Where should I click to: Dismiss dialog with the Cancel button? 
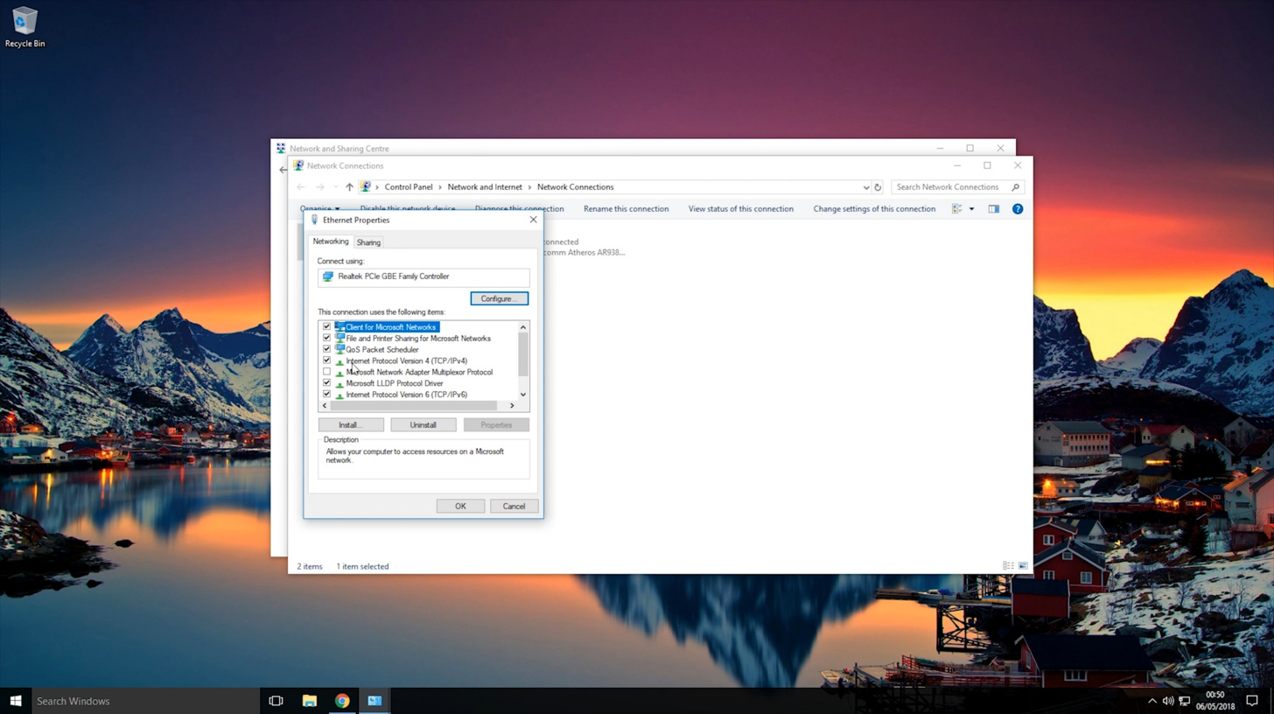[x=514, y=507]
